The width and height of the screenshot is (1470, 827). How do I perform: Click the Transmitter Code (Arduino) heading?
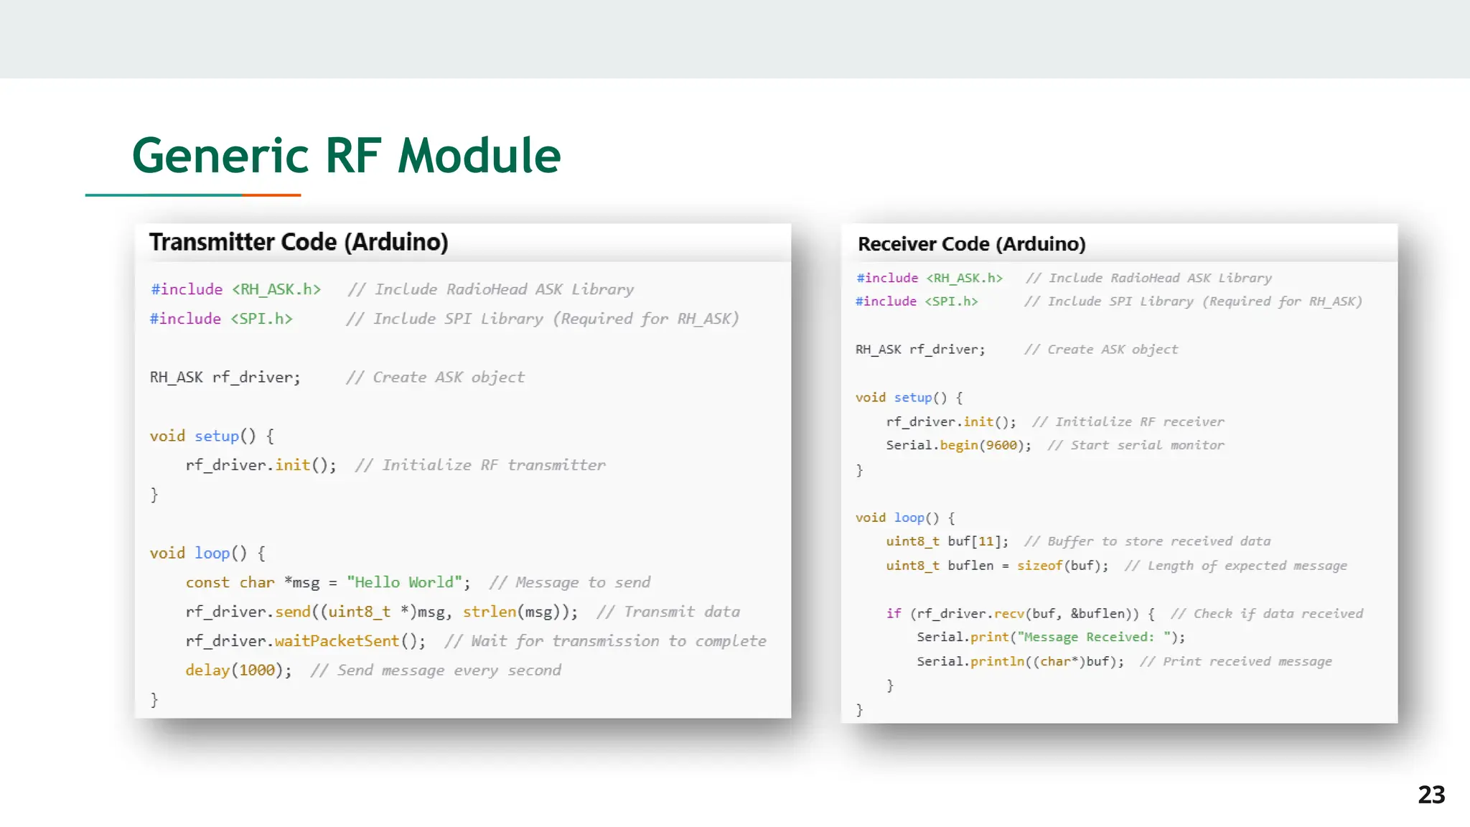click(x=299, y=243)
